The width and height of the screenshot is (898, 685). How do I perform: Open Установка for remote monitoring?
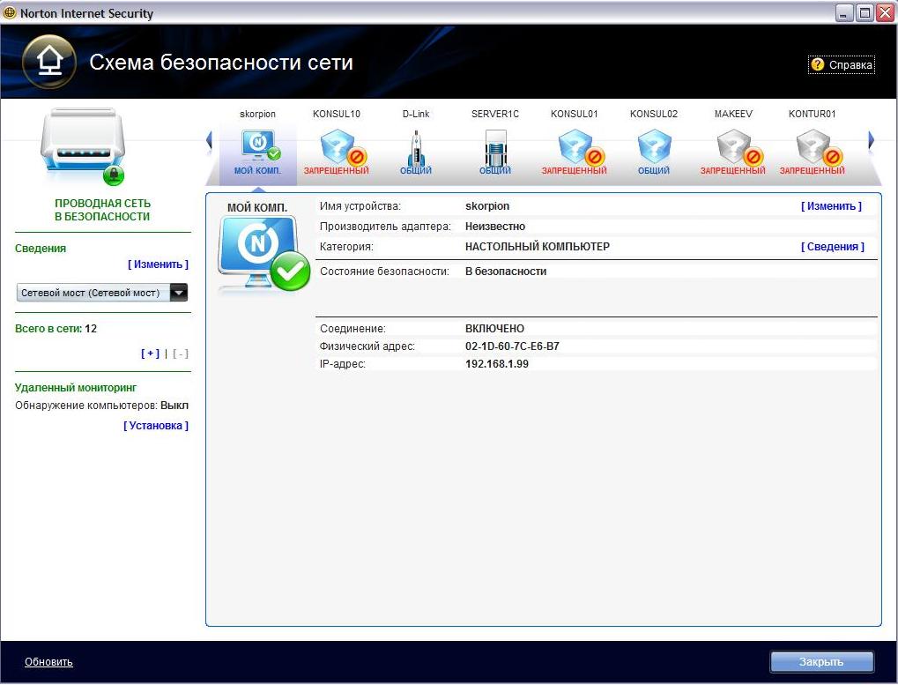coord(156,426)
